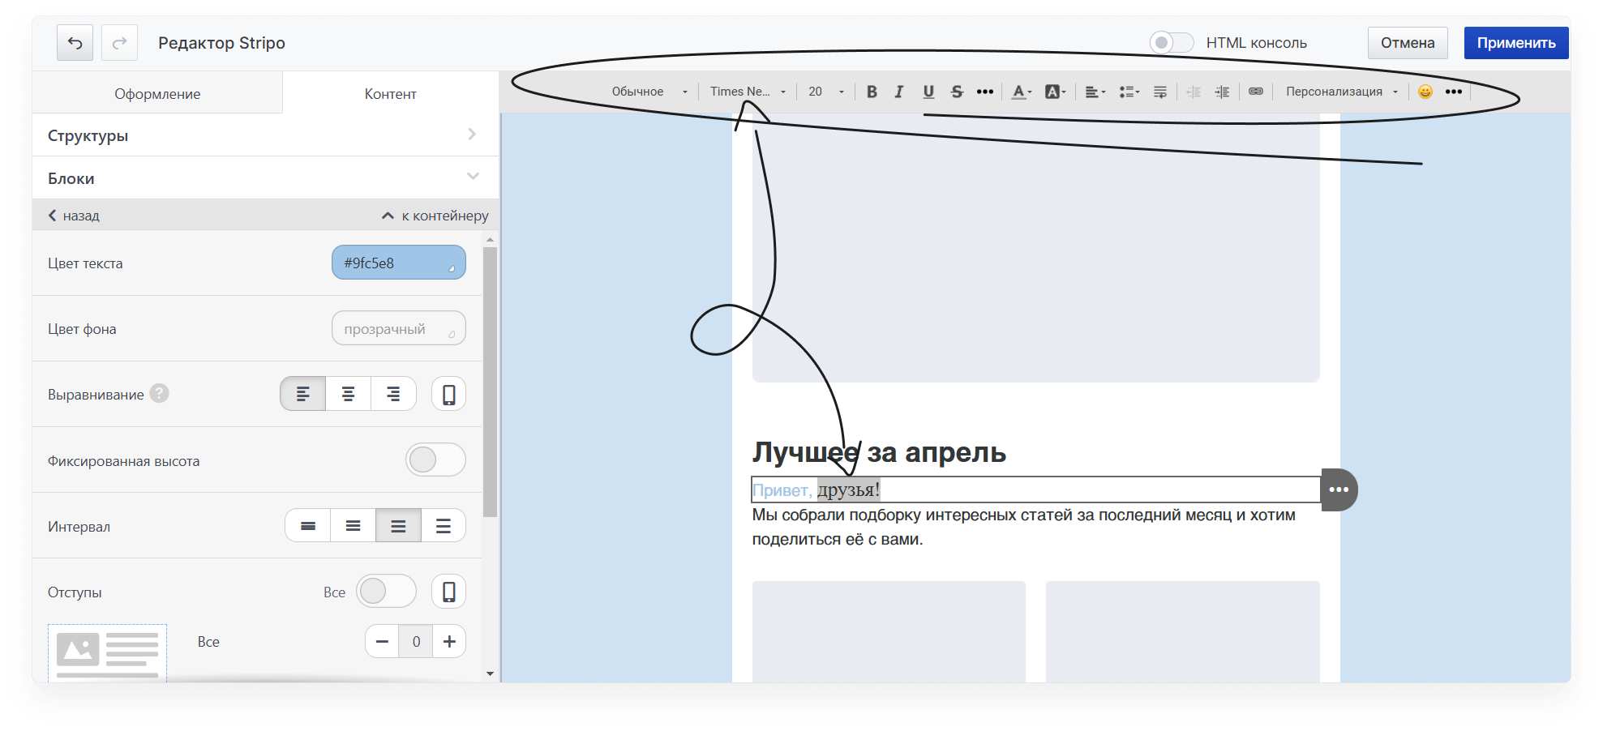Click the settings panel scrollbar down arrow
Viewport: 1603px width, 731px height.
(x=490, y=673)
